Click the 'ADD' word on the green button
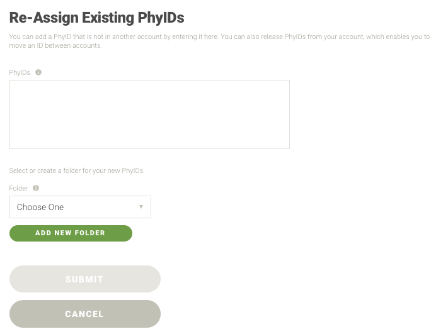 [x=43, y=233]
